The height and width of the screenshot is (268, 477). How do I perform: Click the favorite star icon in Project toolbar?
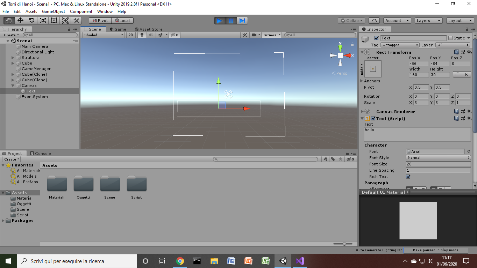coord(341,159)
